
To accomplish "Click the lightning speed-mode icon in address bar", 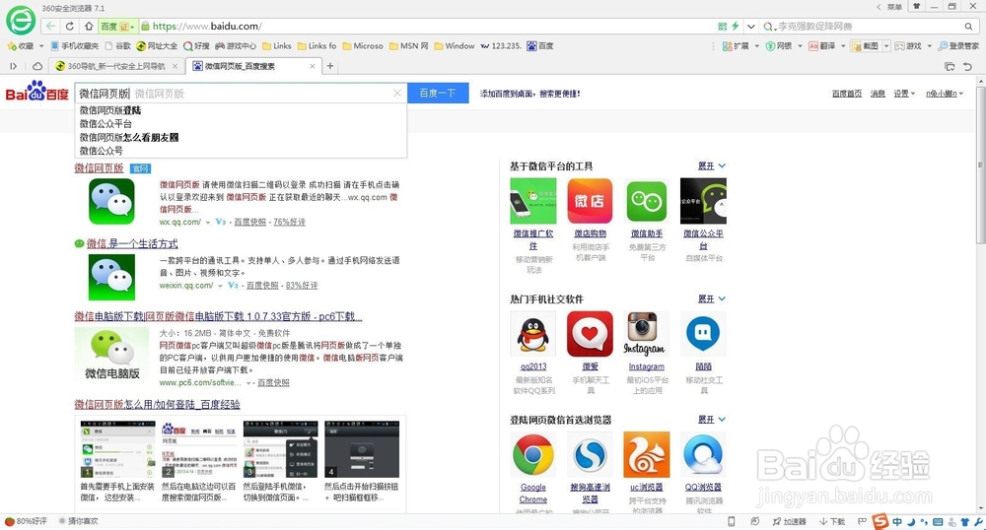I will pos(736,27).
